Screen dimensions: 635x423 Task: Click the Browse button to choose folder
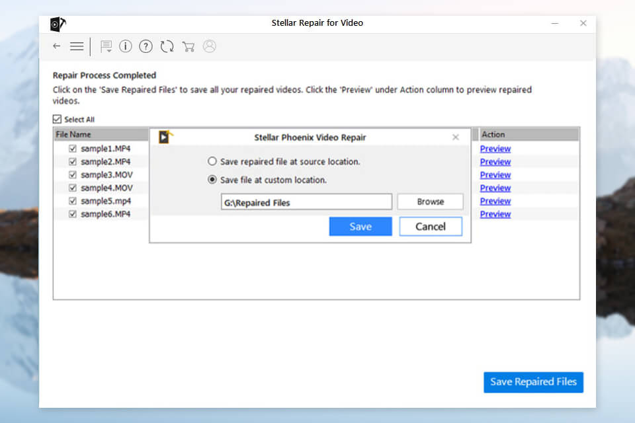(x=430, y=201)
